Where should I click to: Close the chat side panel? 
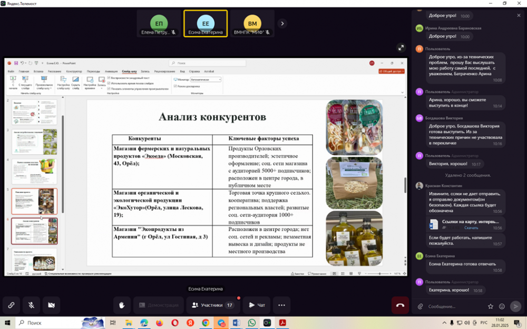[519, 15]
